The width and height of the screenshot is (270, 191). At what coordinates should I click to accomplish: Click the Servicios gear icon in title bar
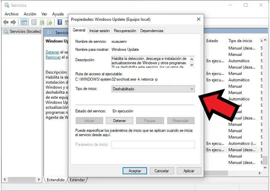click(x=7, y=5)
